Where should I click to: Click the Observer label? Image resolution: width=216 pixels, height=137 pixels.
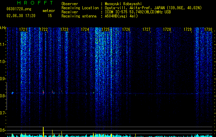70,4
